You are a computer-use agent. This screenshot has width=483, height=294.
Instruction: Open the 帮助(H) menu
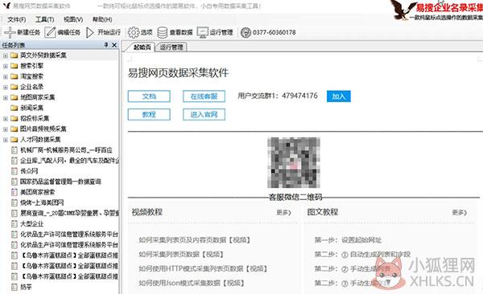pyautogui.click(x=102, y=19)
